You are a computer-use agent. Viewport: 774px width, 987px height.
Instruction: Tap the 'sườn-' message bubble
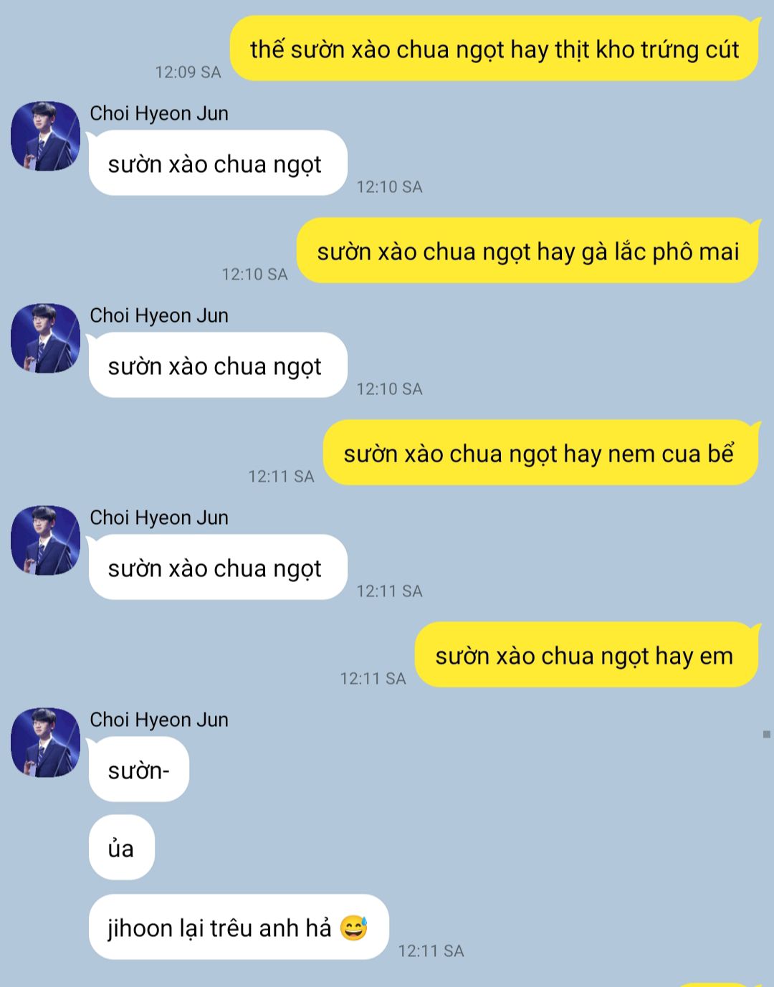pyautogui.click(x=138, y=769)
